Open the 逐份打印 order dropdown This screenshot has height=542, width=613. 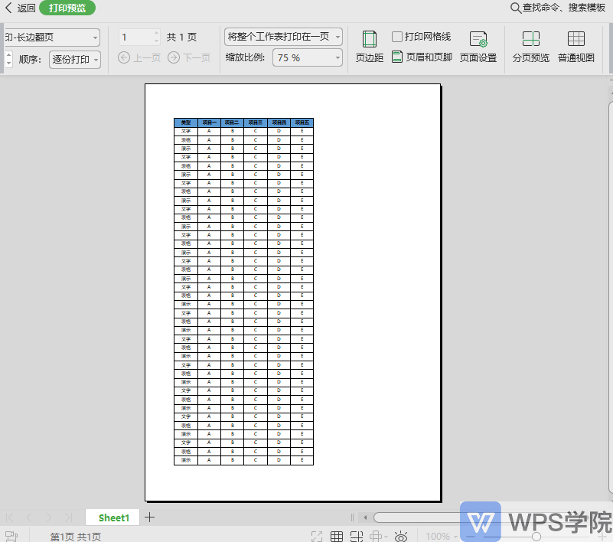(75, 60)
